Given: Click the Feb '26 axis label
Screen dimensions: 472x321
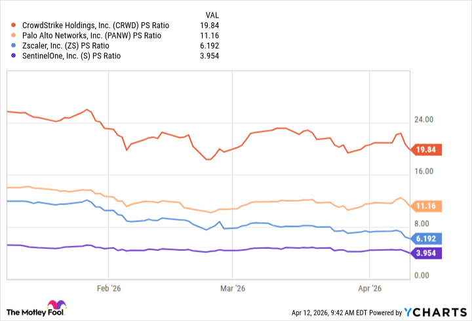Looking at the screenshot, I should tap(109, 288).
